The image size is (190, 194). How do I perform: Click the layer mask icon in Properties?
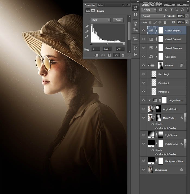[x=93, y=11]
